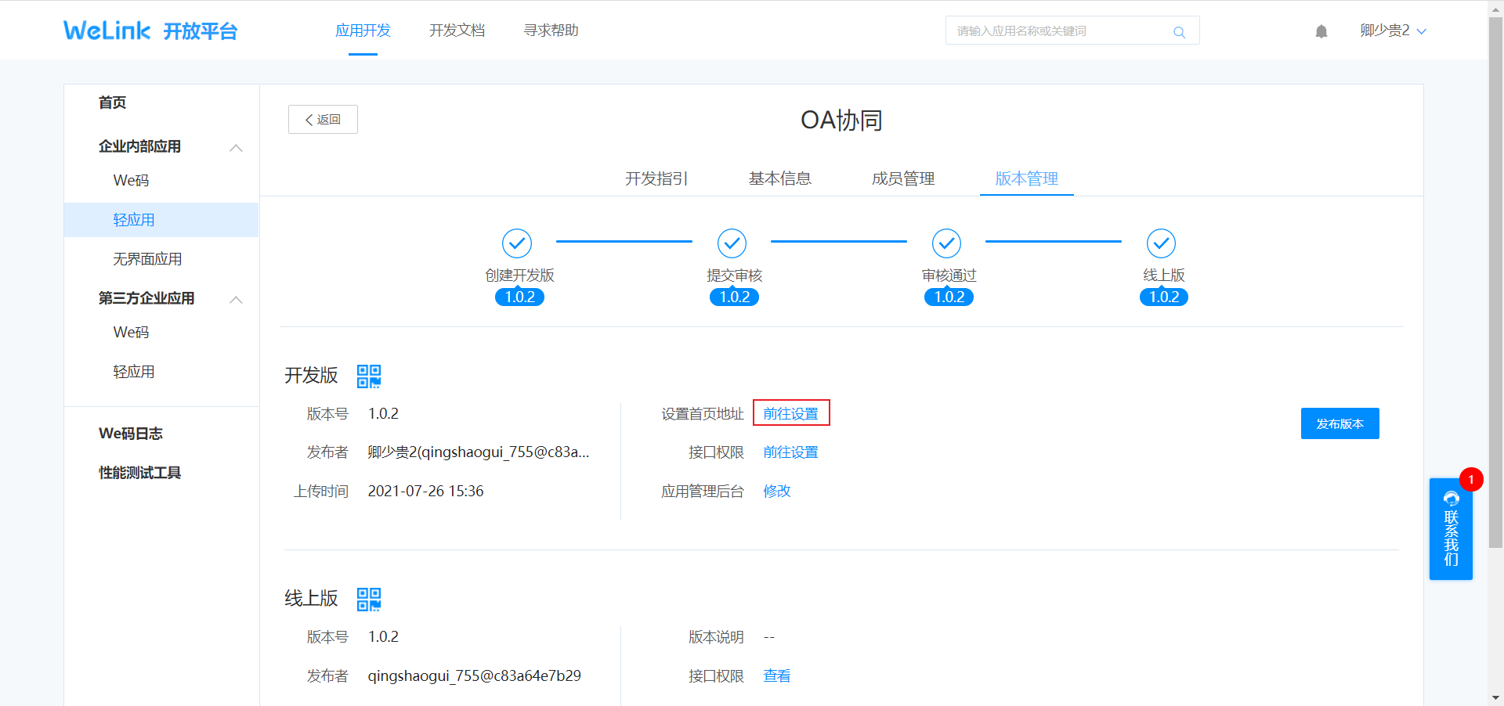Switch to the 成员管理 tab

(903, 178)
